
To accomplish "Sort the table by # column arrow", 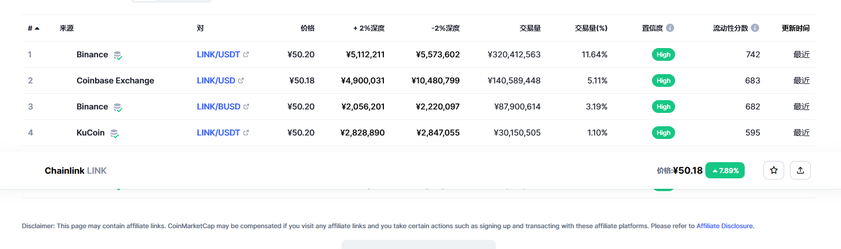I will point(37,28).
